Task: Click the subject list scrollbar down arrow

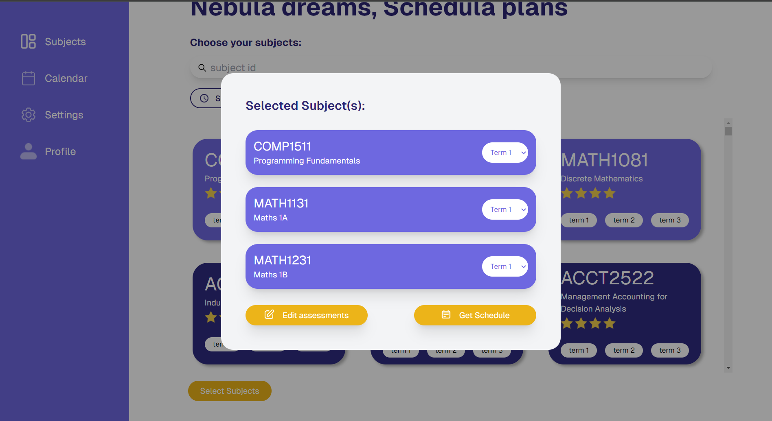Action: pyautogui.click(x=728, y=368)
